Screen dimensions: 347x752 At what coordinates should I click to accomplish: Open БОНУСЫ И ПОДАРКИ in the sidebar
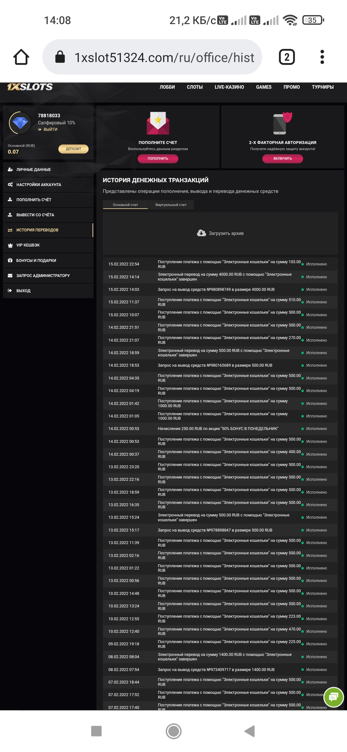tap(48, 260)
